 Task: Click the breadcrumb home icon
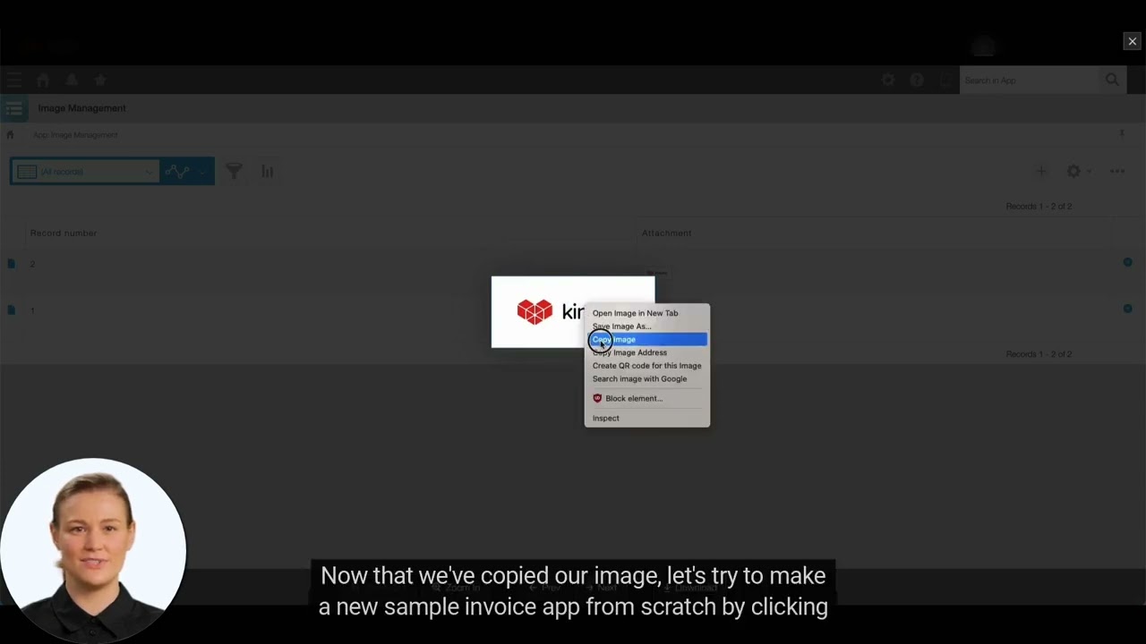pos(10,135)
